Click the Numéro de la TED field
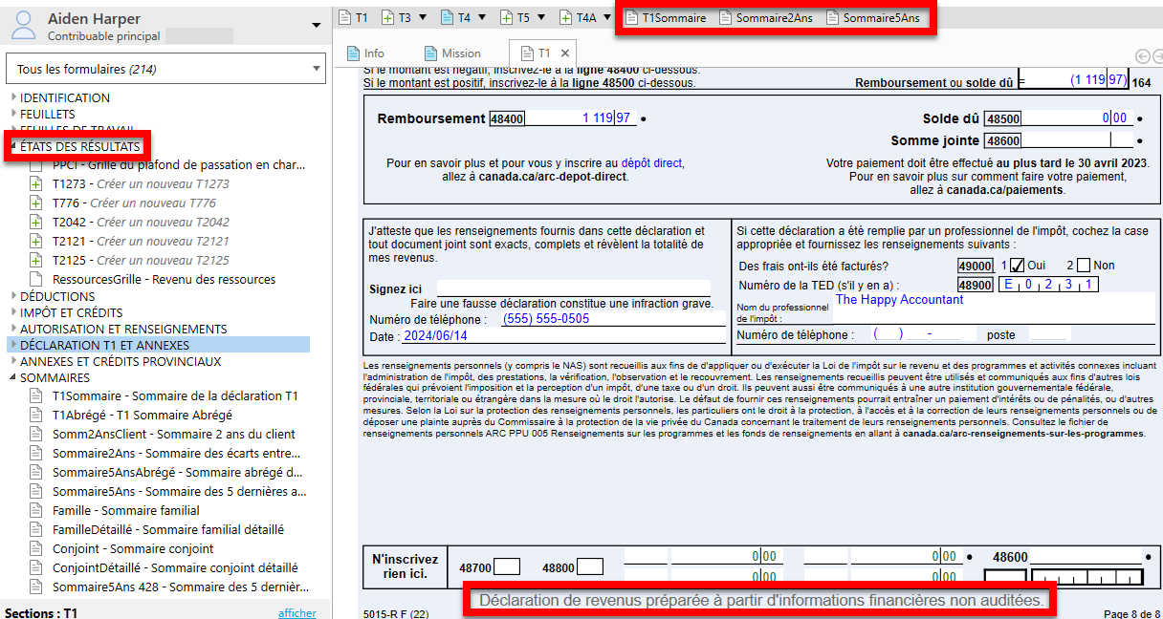 (x=1047, y=285)
